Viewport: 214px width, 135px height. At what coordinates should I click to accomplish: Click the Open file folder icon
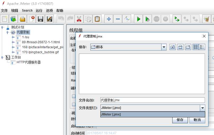pyautogui.click(x=23, y=19)
